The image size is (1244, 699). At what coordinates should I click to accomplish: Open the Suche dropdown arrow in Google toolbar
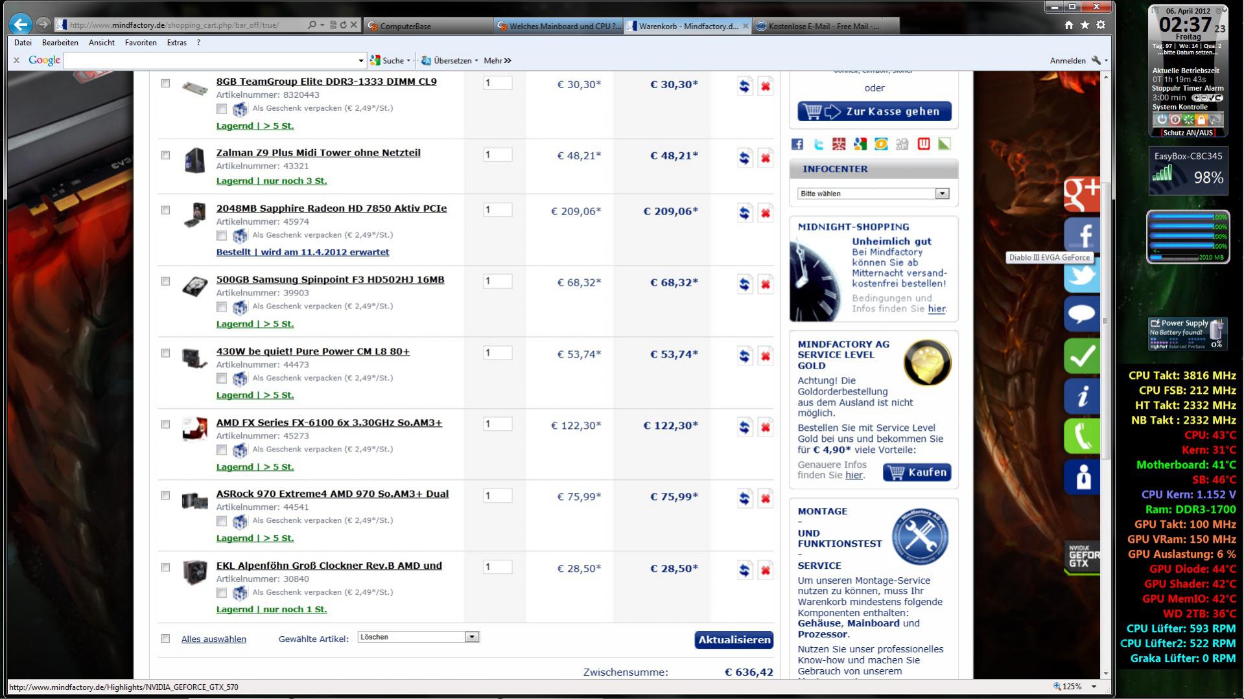(x=408, y=61)
